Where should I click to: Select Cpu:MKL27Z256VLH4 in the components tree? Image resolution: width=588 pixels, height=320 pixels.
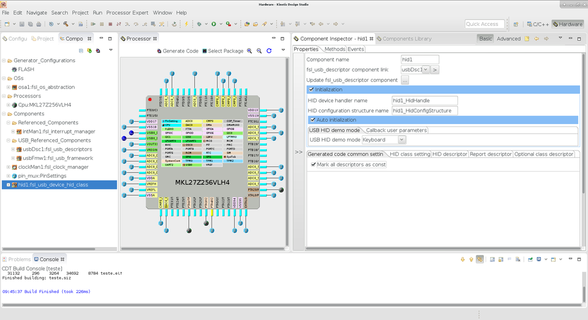pos(44,105)
